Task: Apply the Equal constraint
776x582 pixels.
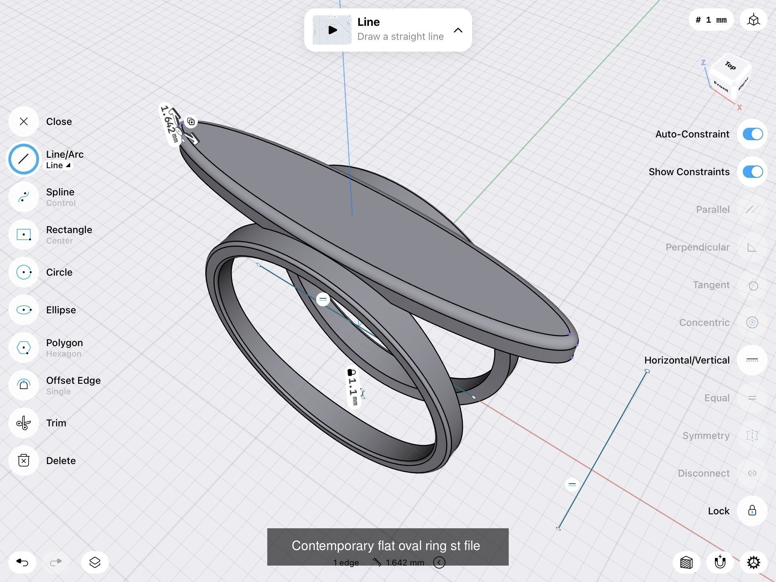Action: (x=752, y=398)
